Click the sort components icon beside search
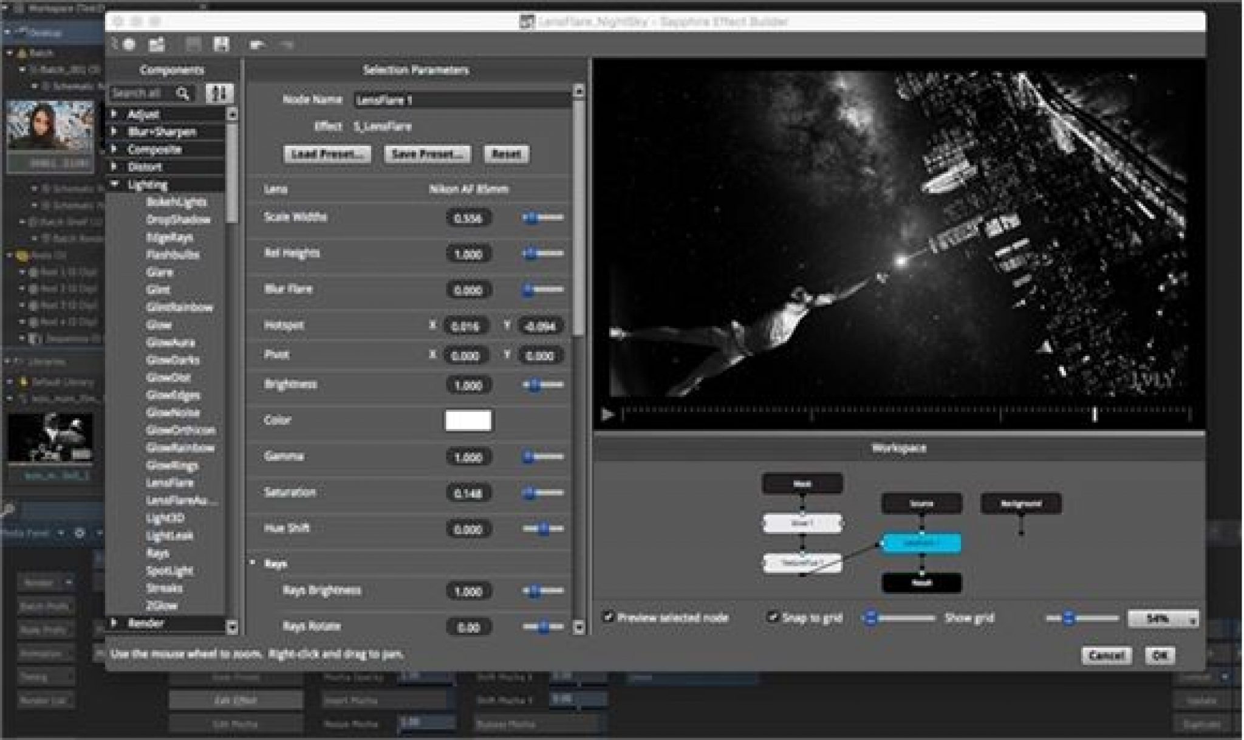 pos(219,94)
